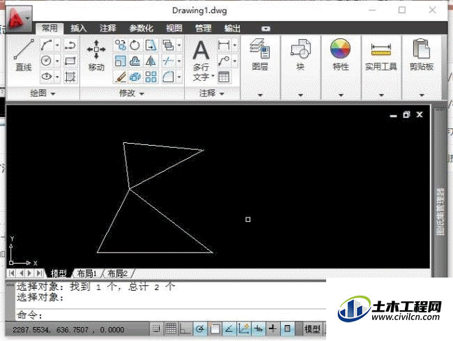This screenshot has height=341, width=453.
Task: Select the Rotate tool
Action: point(135,45)
